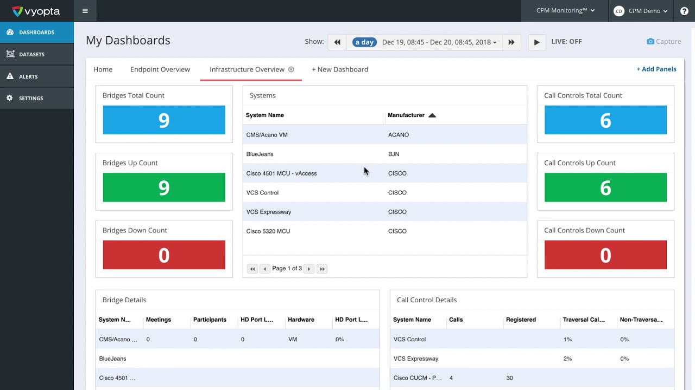Click the Datasets sidebar icon

[10, 54]
